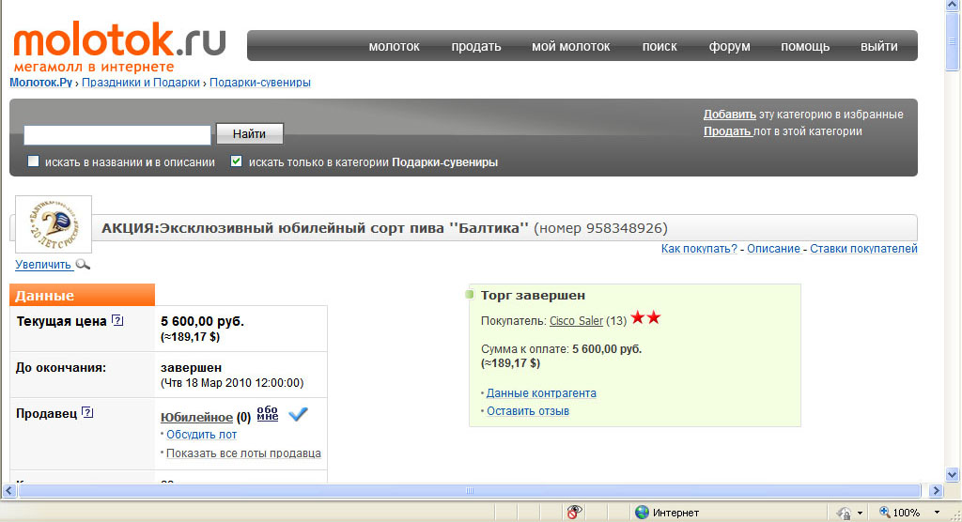Open the zoom level 100% dropdown arrow
The width and height of the screenshot is (962, 522).
[933, 513]
